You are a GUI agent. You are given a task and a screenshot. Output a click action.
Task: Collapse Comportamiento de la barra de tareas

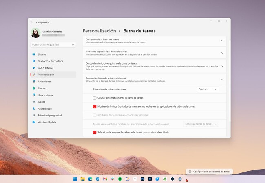pos(155,79)
